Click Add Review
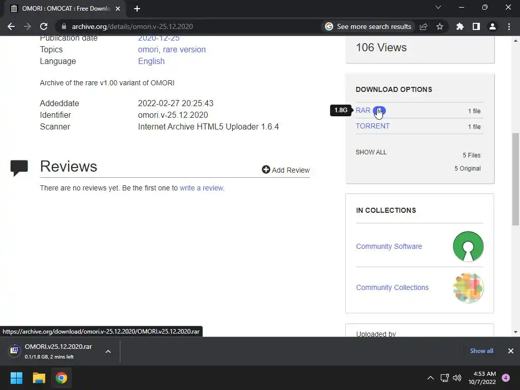Image resolution: width=520 pixels, height=390 pixels. tap(285, 170)
